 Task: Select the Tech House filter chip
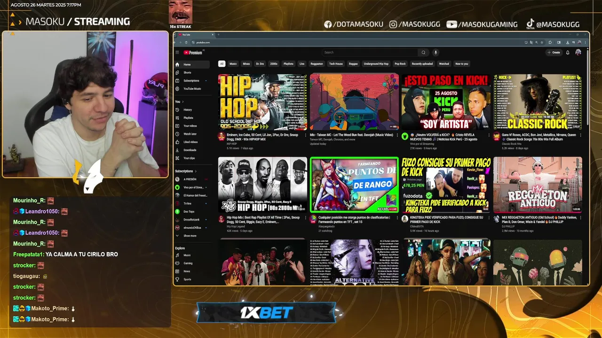(336, 64)
